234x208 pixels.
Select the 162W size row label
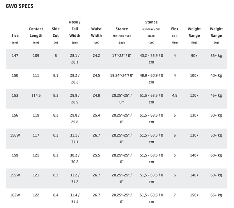tap(15, 195)
